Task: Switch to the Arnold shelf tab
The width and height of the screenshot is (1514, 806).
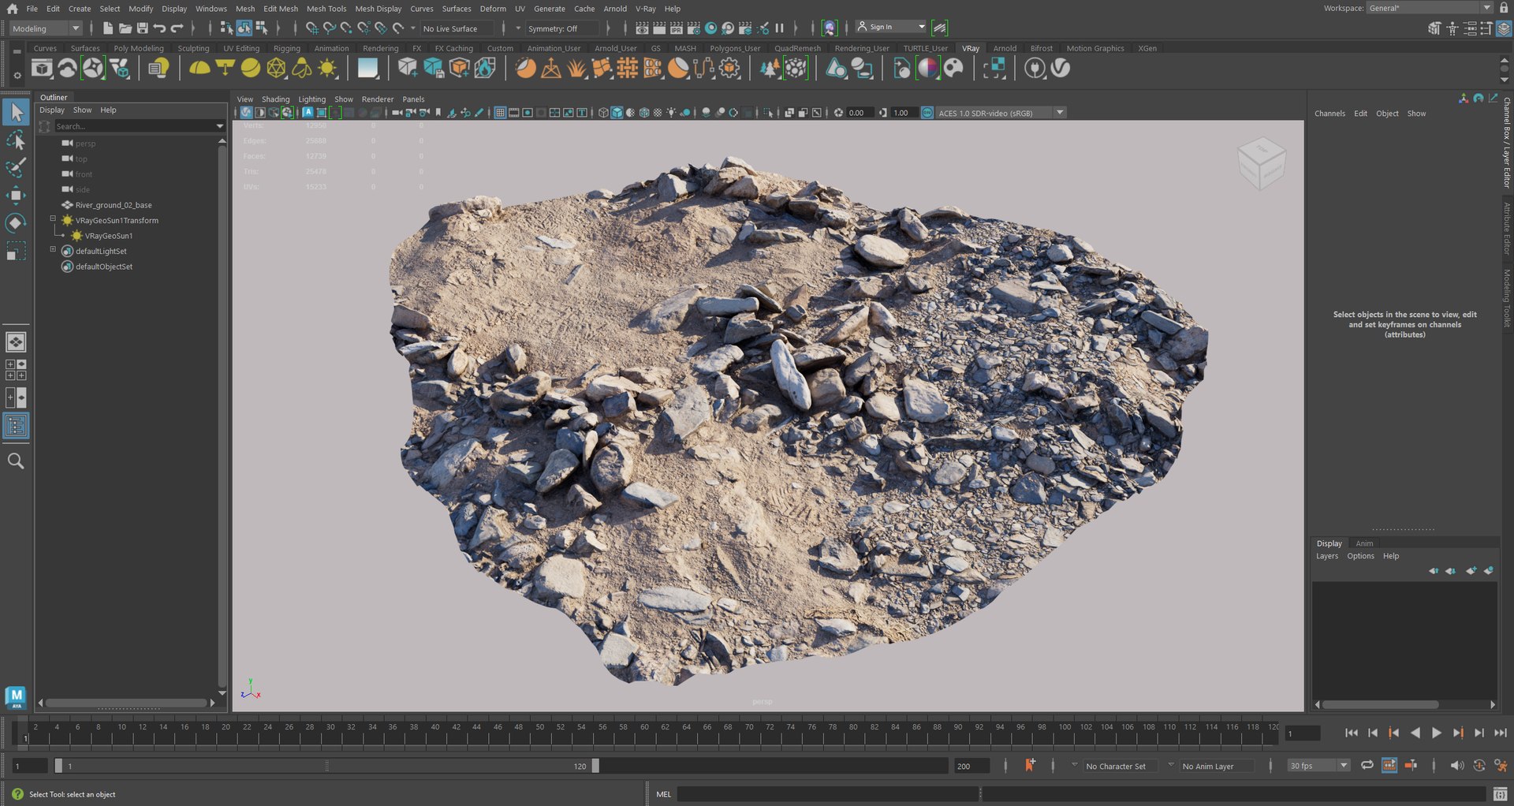Action: (1005, 48)
